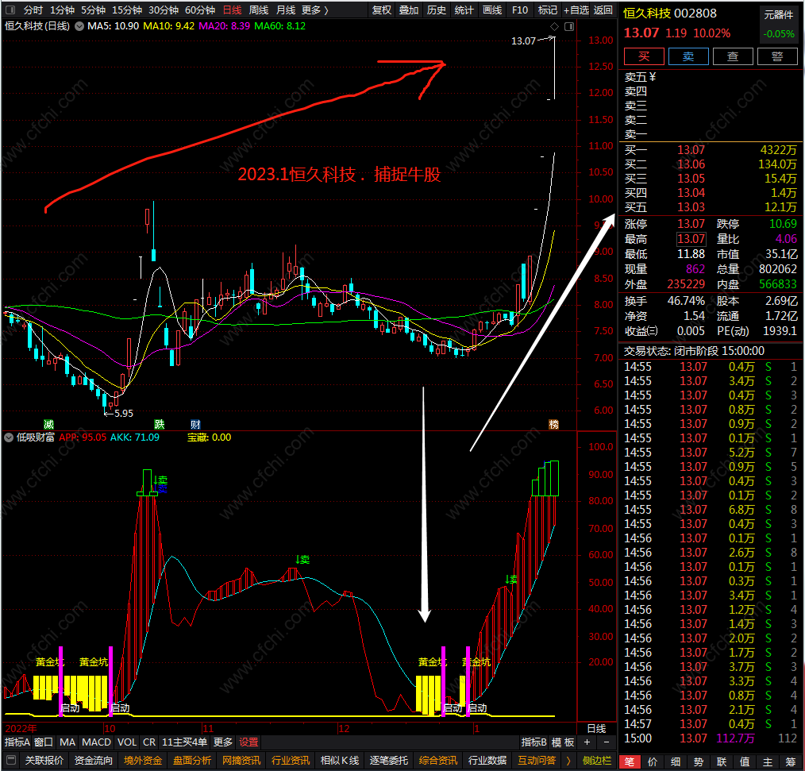Click the 跌 event marker on the chart
This screenshot has height=771, width=805.
tap(160, 424)
